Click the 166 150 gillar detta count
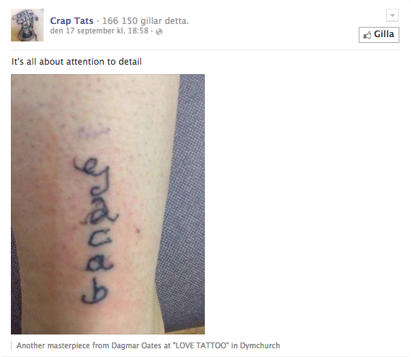This screenshot has width=411, height=357. 145,21
